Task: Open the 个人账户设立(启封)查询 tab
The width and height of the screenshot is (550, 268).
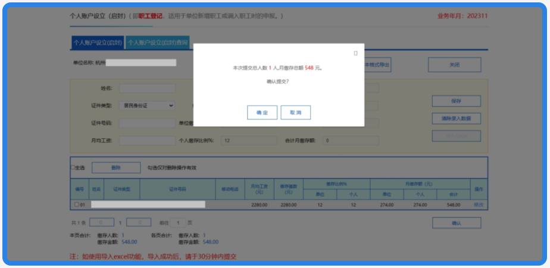Action: click(157, 43)
